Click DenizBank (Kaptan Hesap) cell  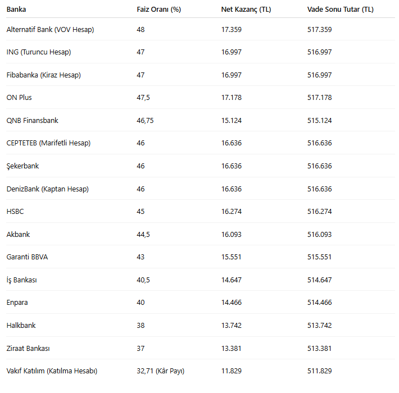tap(47, 189)
